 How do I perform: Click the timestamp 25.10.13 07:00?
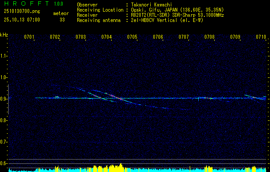[22, 20]
